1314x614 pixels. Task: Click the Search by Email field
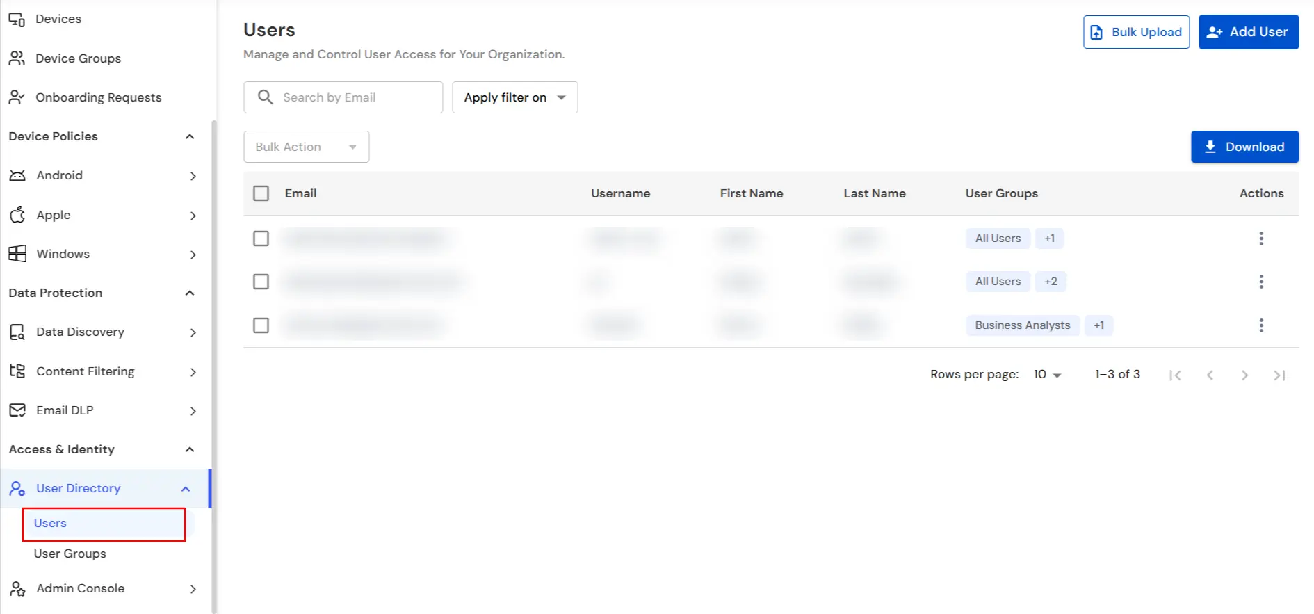click(343, 97)
